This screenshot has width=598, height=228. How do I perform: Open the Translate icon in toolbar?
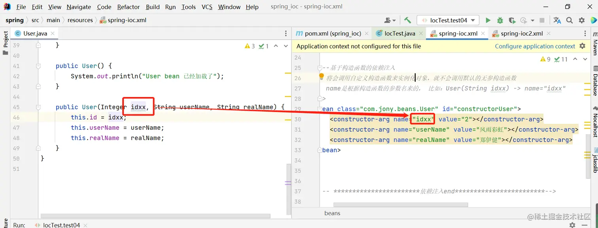coord(557,20)
